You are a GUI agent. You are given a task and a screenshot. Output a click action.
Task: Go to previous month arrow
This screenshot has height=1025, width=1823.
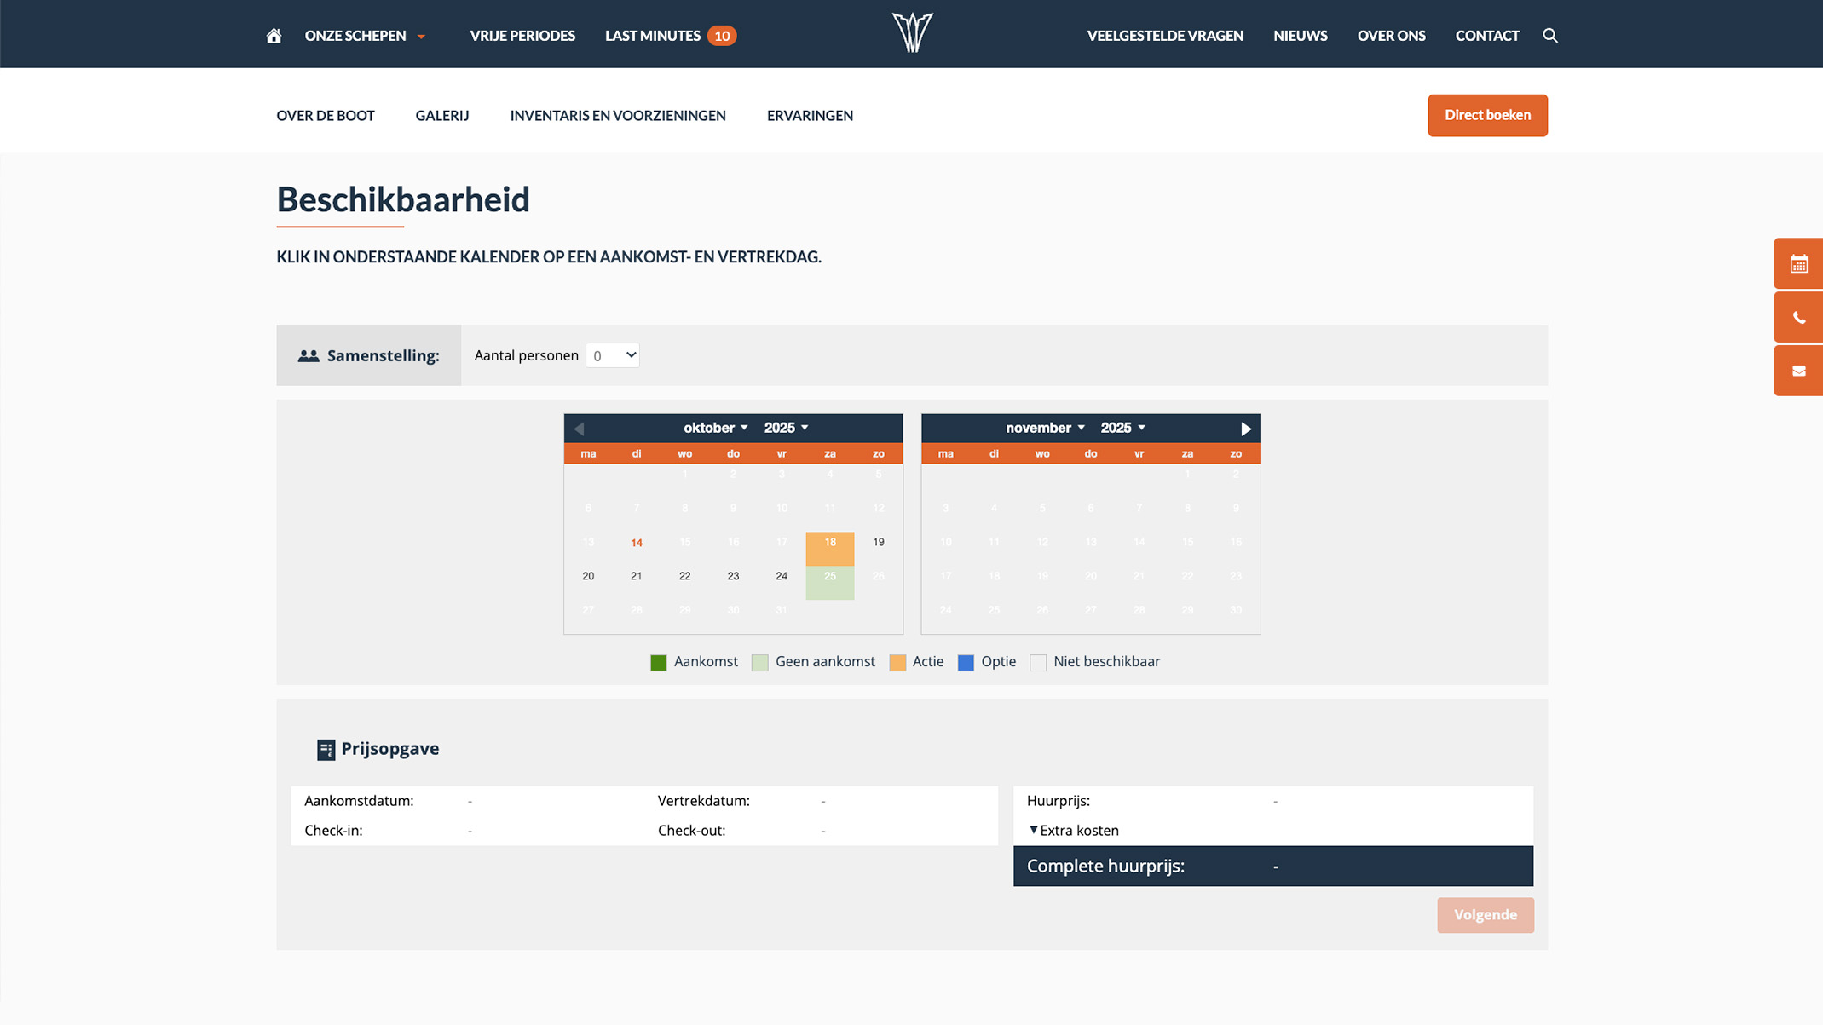[x=580, y=429]
